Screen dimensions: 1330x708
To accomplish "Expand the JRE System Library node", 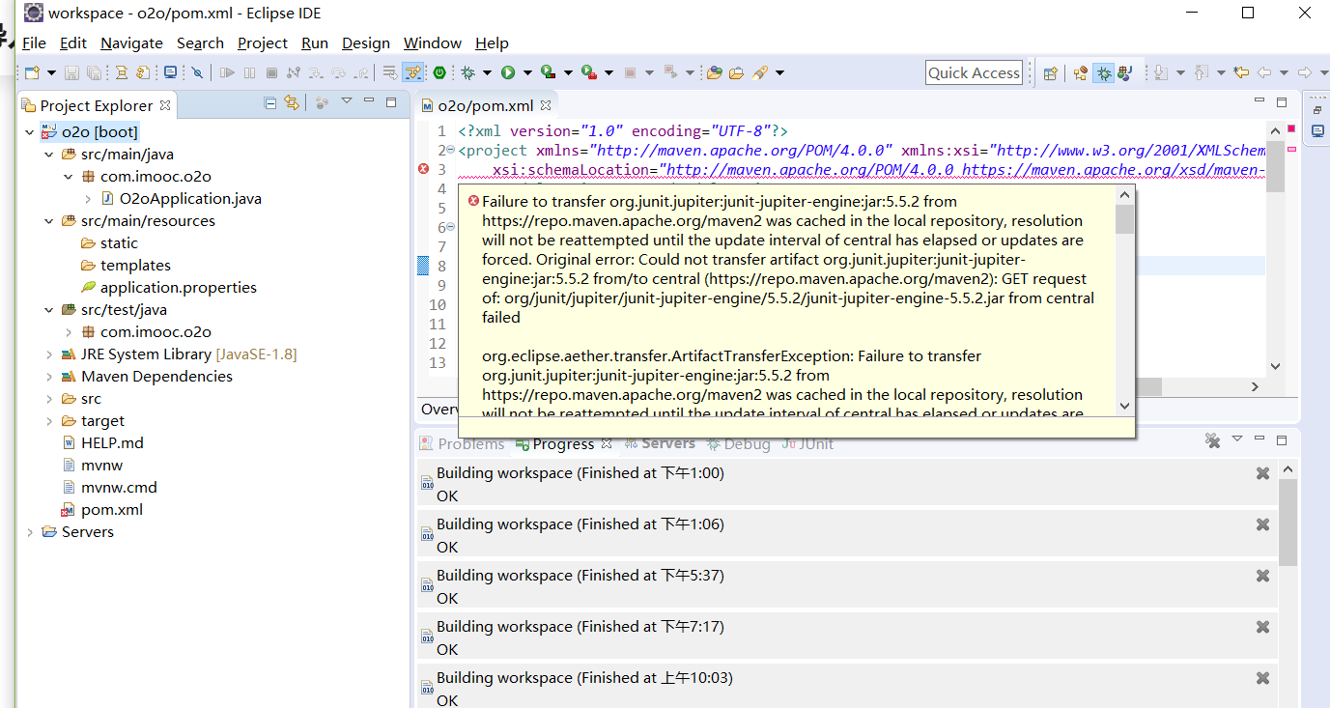I will point(49,354).
